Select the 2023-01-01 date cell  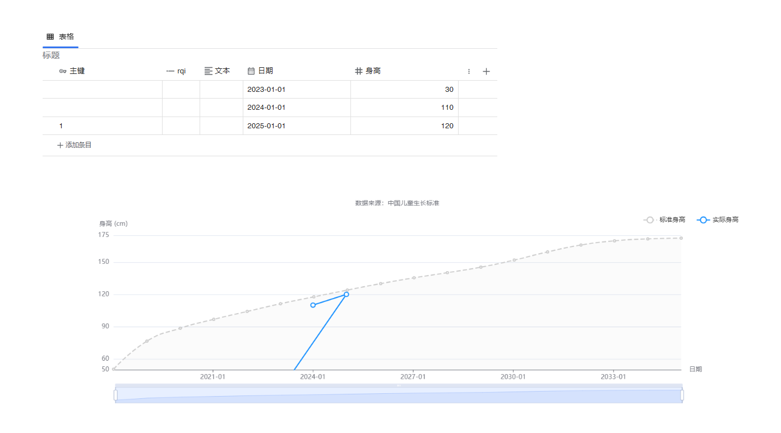pos(297,90)
